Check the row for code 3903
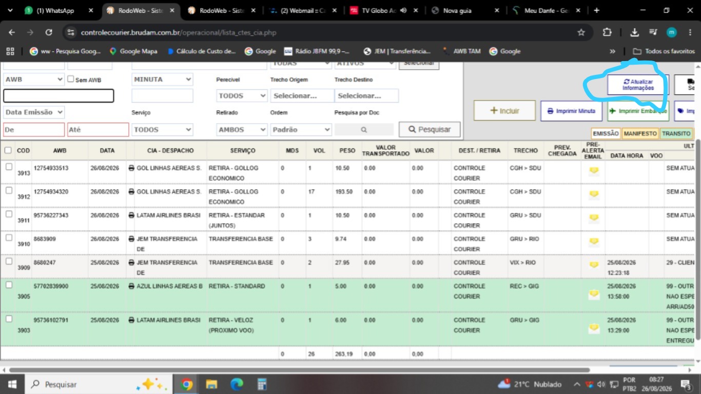701x394 pixels. 9,319
